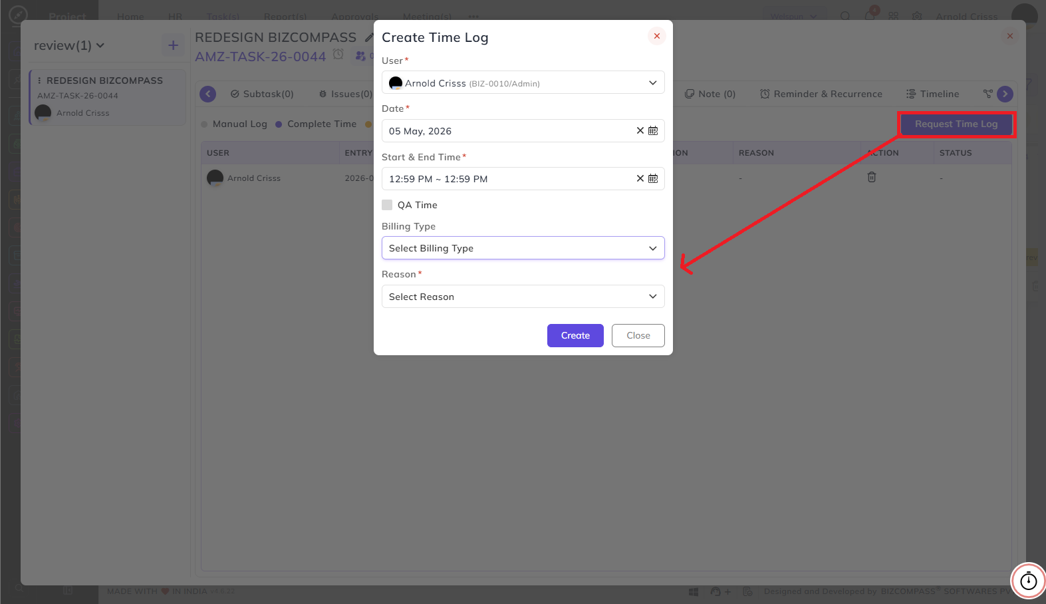Click the Complete Time legend dot
1046x604 pixels.
tap(279, 124)
